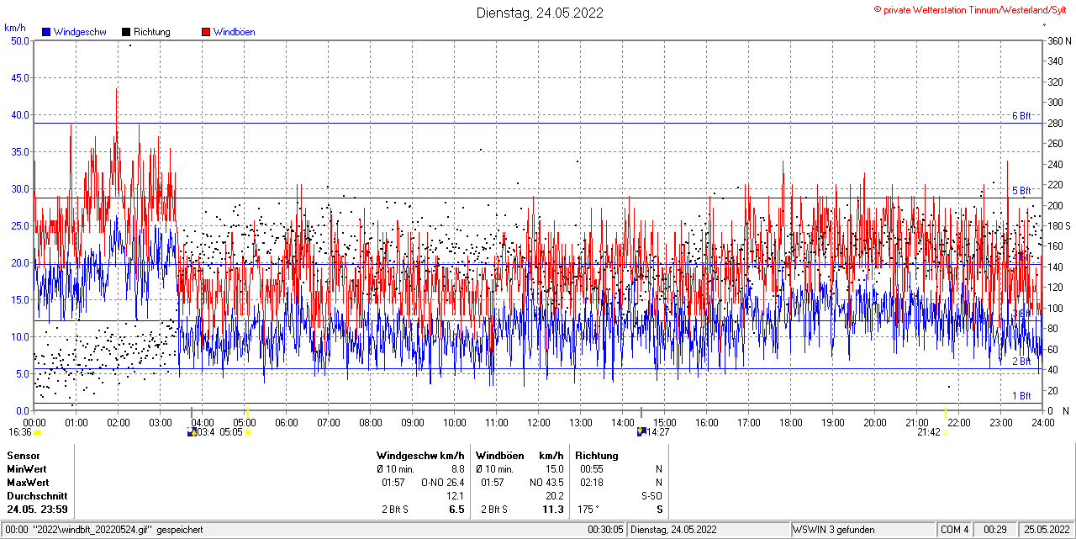Click the sunrise icon next to 05:05
The width and height of the screenshot is (1076, 539).
[x=247, y=432]
